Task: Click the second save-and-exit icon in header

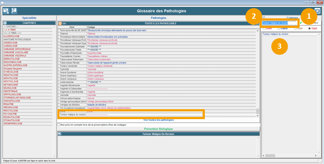Action: tap(14, 11)
